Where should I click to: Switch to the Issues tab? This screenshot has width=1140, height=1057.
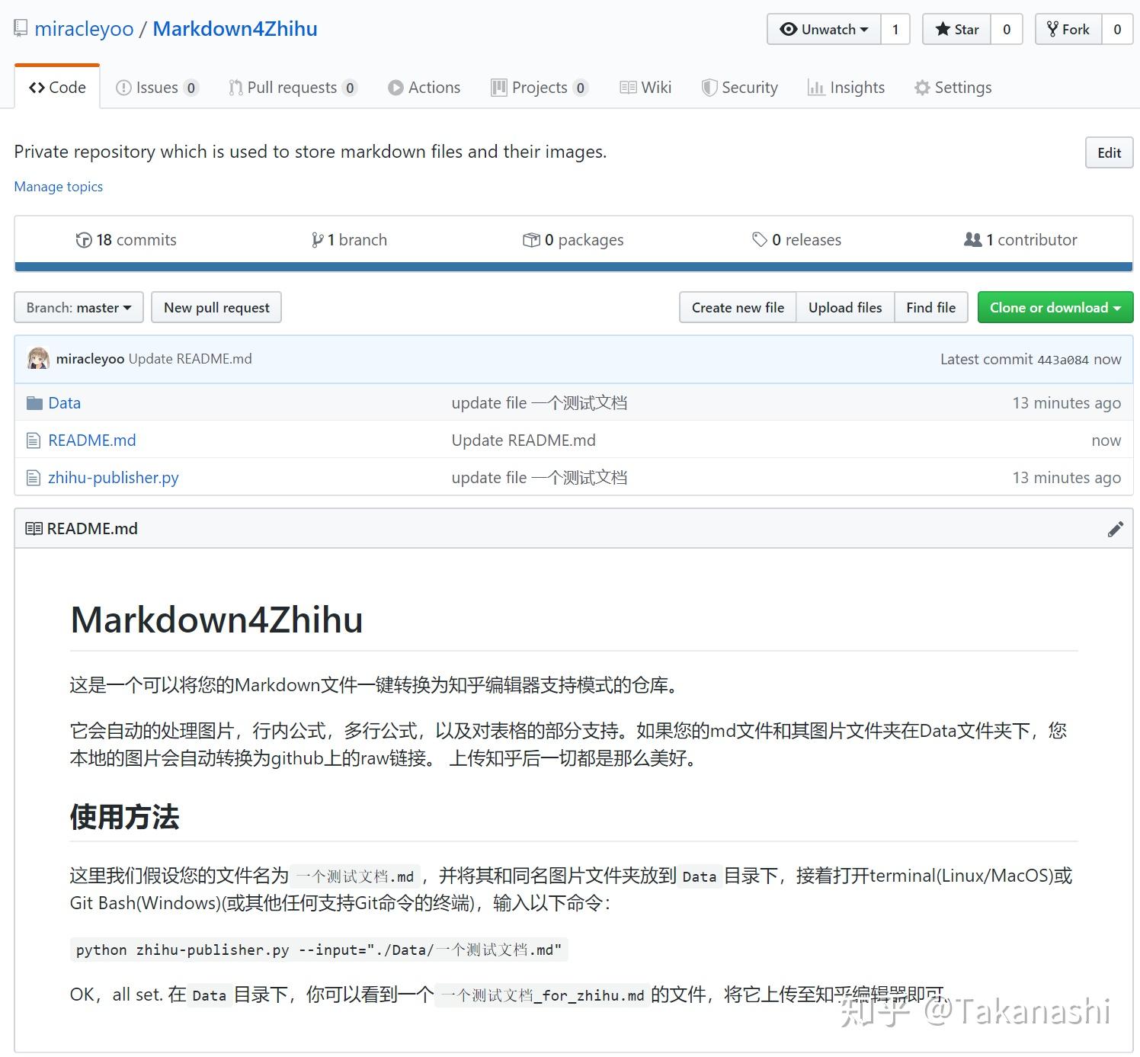pos(157,88)
